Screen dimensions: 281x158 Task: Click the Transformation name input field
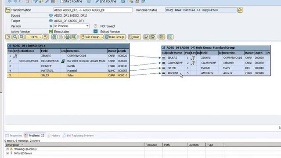[93, 10]
